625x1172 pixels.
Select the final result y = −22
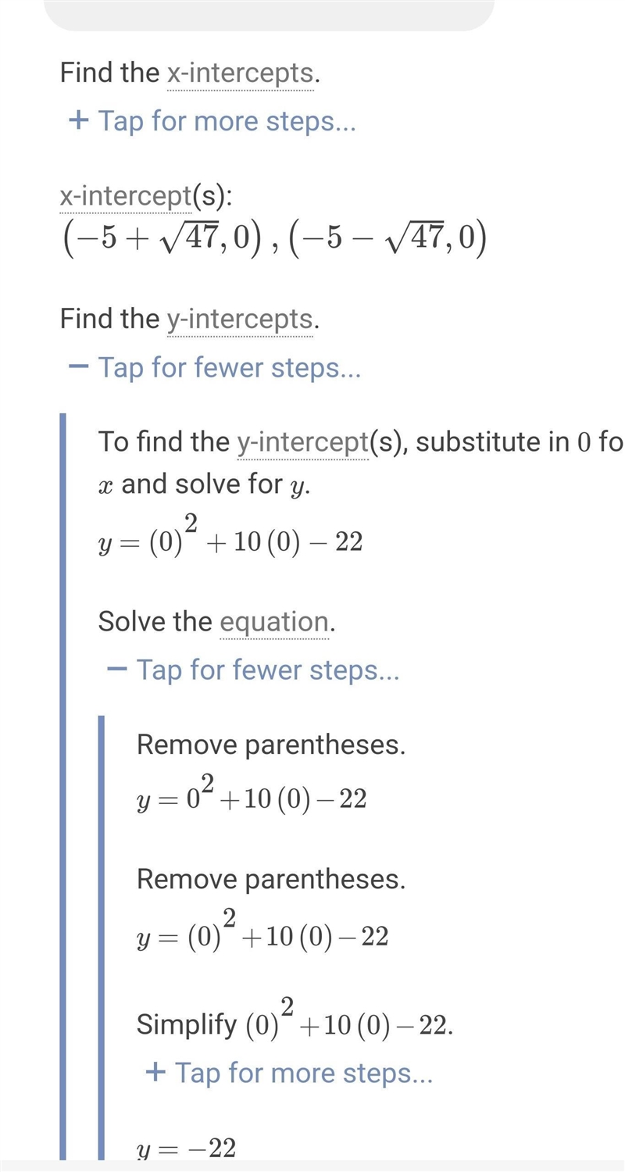[186, 1149]
